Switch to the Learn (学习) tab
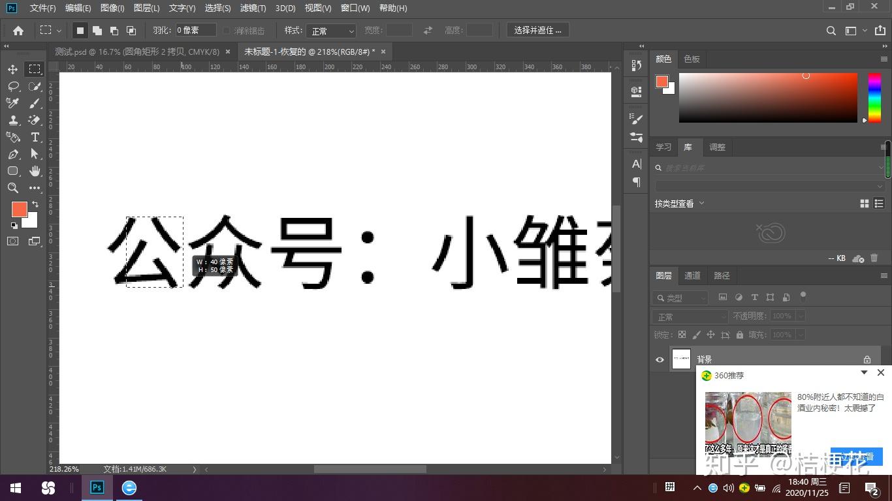The width and height of the screenshot is (892, 501). pos(663,147)
